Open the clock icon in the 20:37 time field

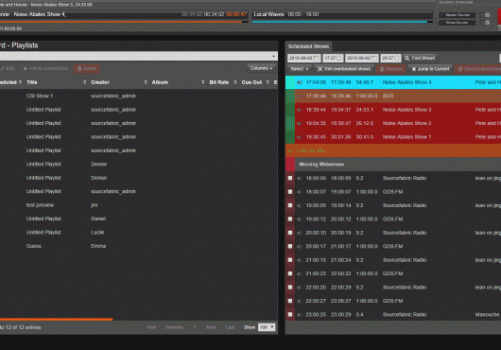[x=397, y=58]
